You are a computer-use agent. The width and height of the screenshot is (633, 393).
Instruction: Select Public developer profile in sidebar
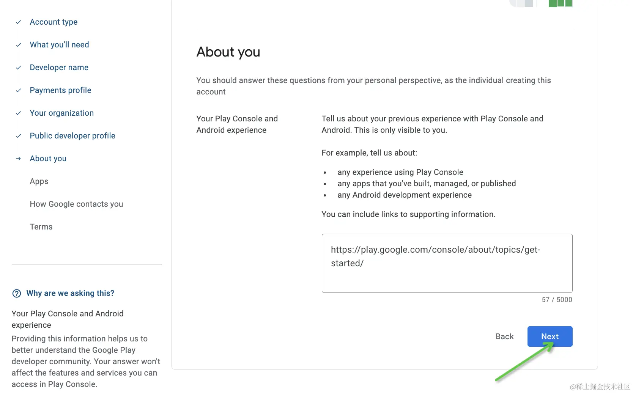72,136
